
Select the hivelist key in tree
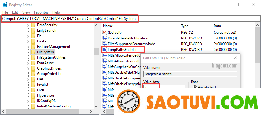(x=42, y=85)
